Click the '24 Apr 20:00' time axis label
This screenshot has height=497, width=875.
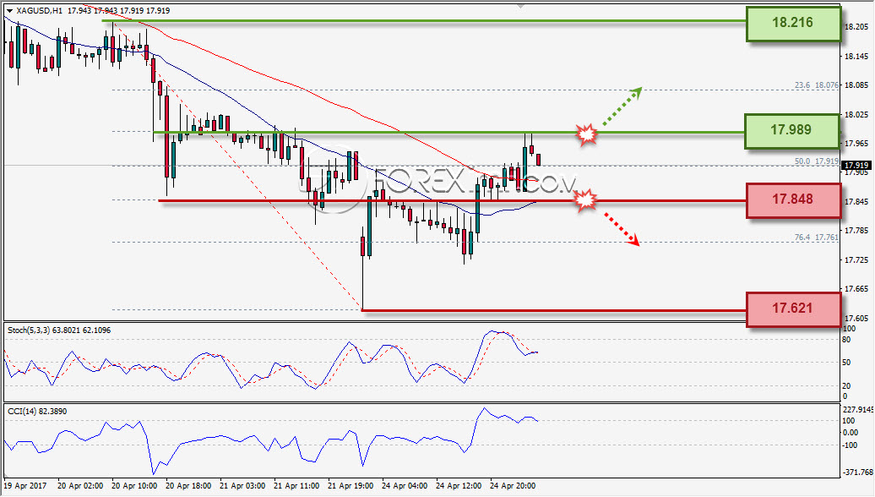click(x=513, y=486)
